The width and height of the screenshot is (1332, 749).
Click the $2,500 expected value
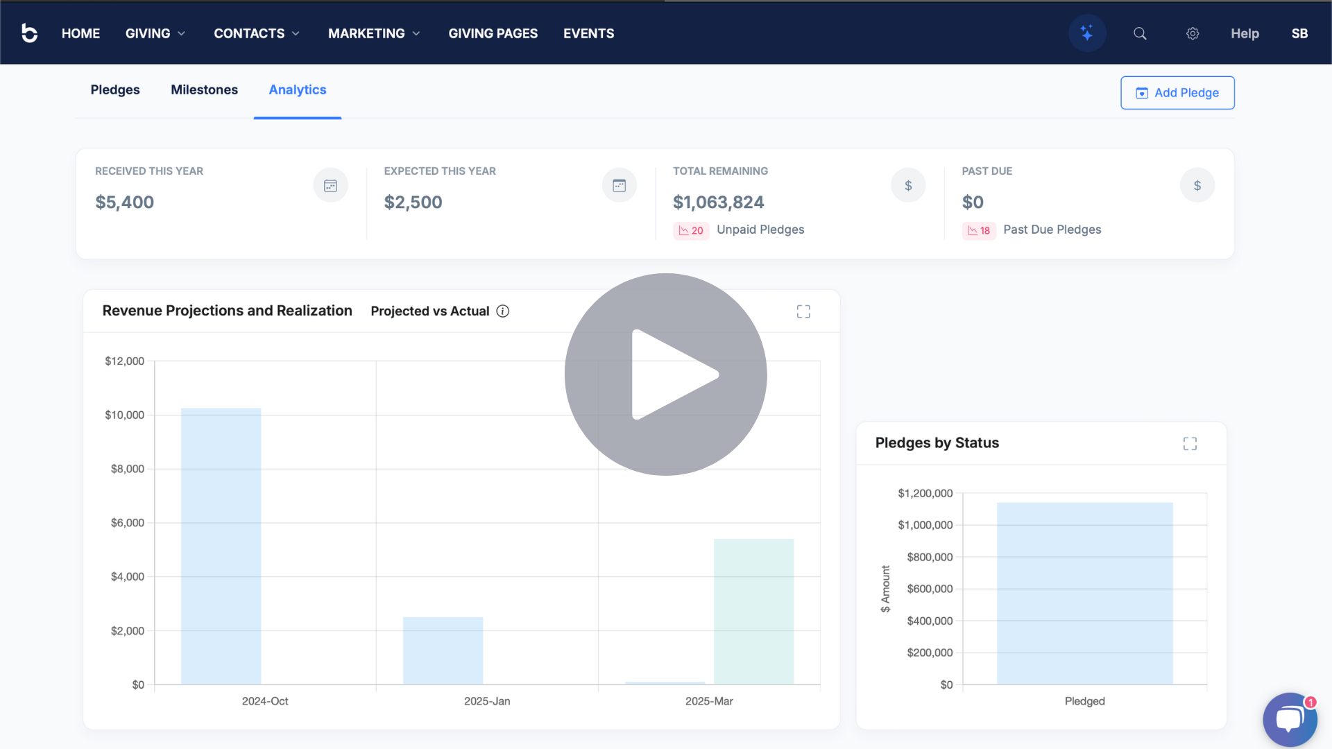(x=413, y=202)
